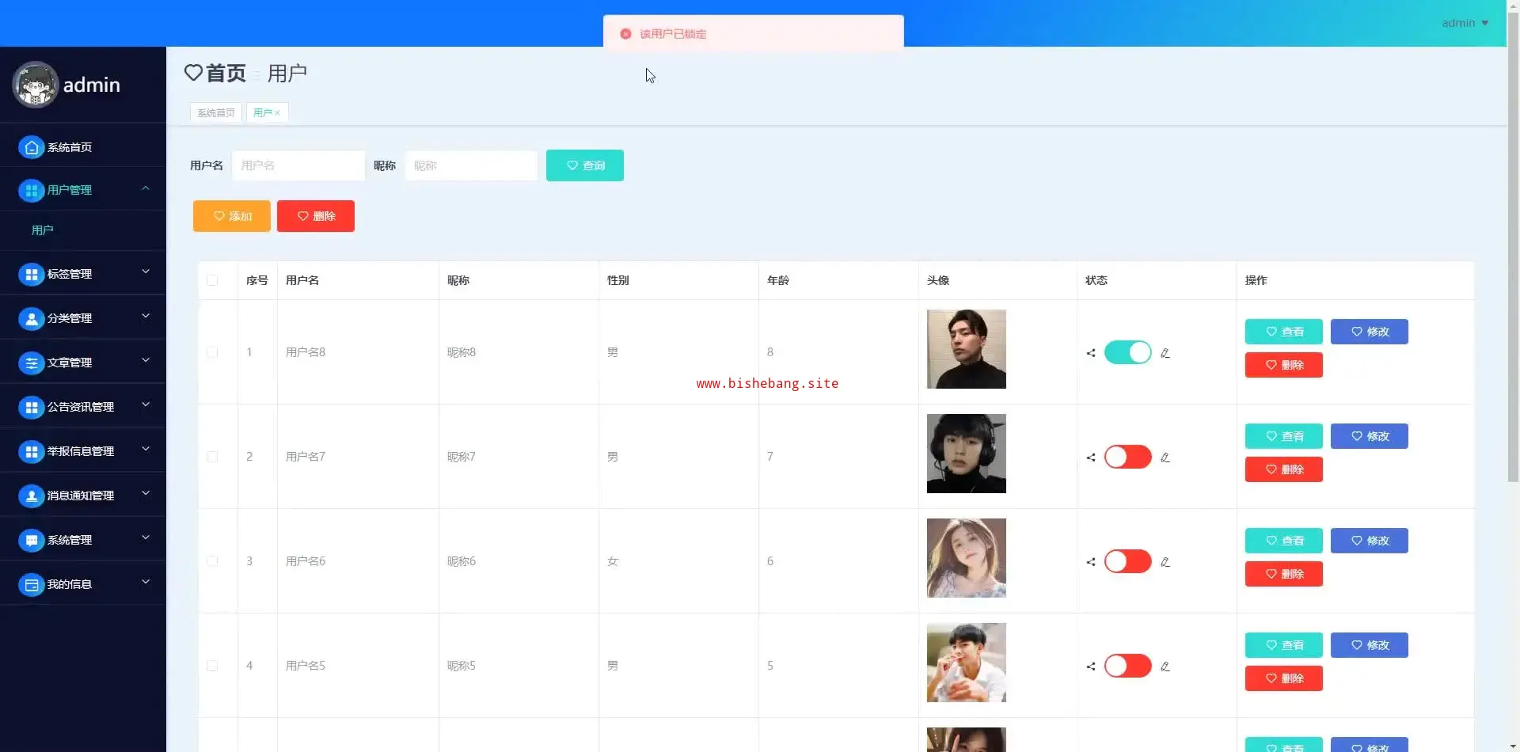
Task: Click the 文章管理 sliders icon
Action: click(x=31, y=363)
